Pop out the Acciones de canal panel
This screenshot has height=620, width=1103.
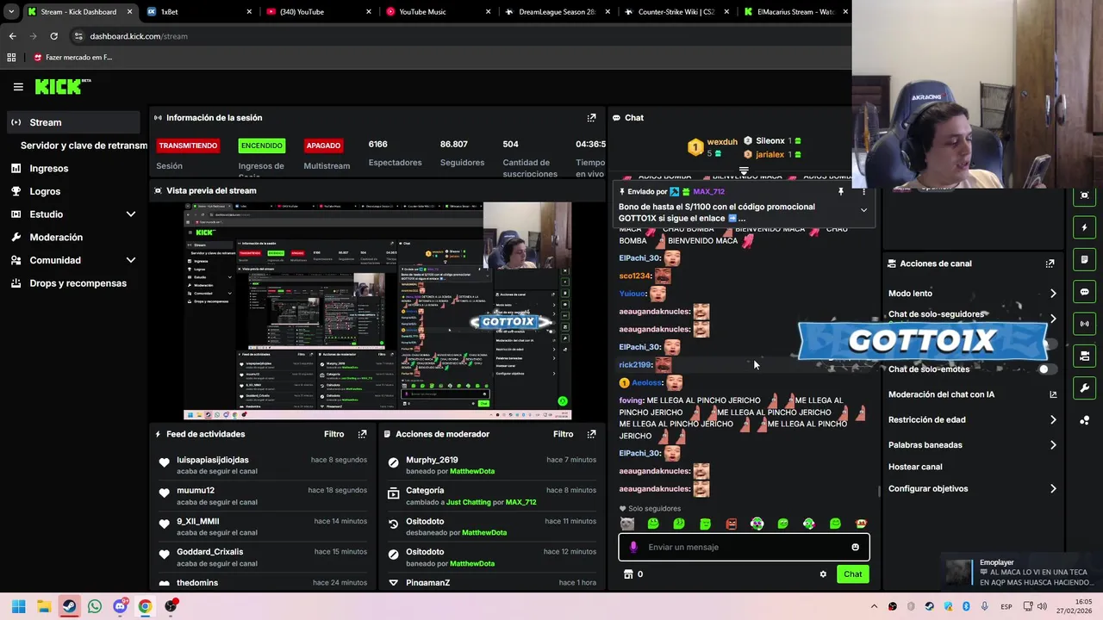tap(1050, 263)
